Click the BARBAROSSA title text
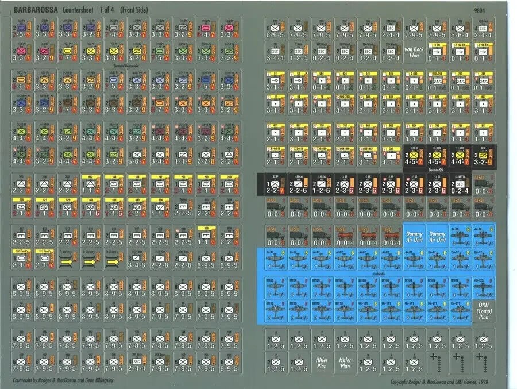The width and height of the screenshot is (517, 389). pos(36,10)
